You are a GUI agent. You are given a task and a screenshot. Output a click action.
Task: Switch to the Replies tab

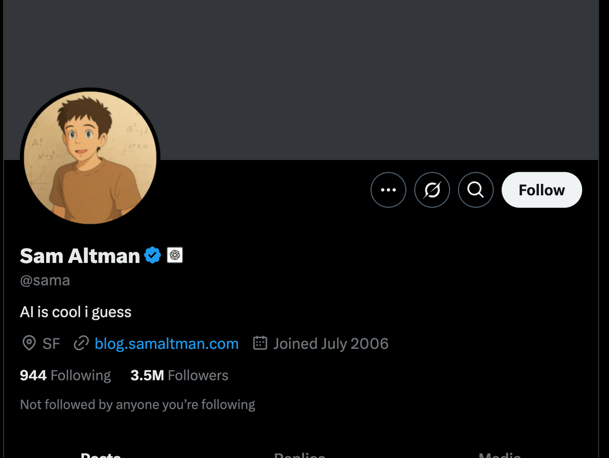pos(299,455)
